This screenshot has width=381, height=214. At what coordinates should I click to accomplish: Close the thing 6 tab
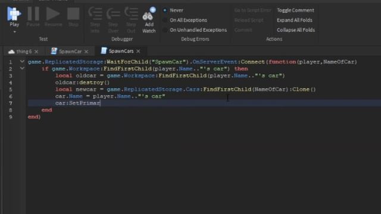click(36, 52)
